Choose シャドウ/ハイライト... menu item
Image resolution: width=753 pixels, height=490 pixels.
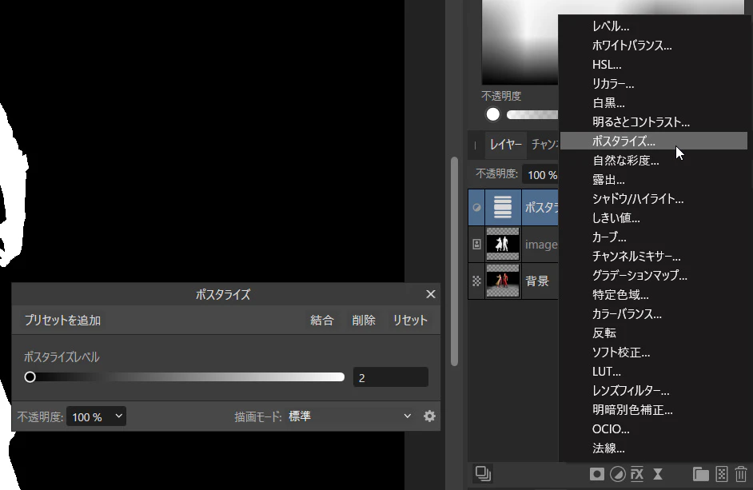click(654, 199)
